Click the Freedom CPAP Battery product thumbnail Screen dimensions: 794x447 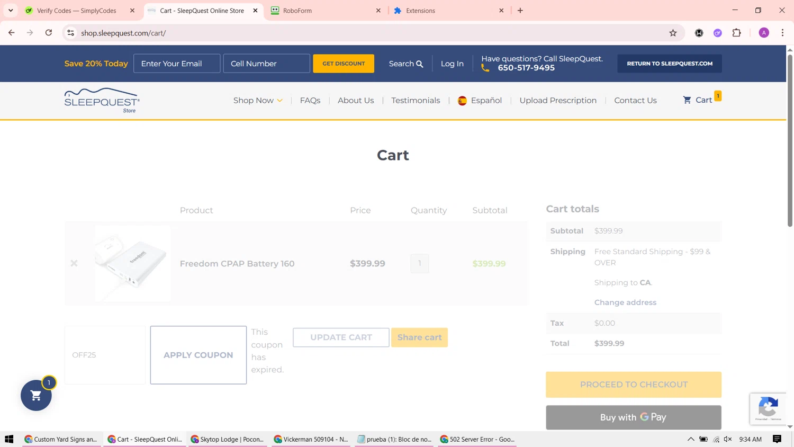(x=133, y=263)
